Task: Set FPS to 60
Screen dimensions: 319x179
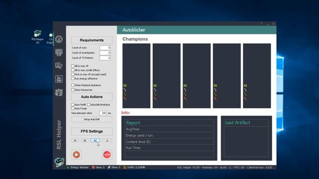Action: [95, 140]
